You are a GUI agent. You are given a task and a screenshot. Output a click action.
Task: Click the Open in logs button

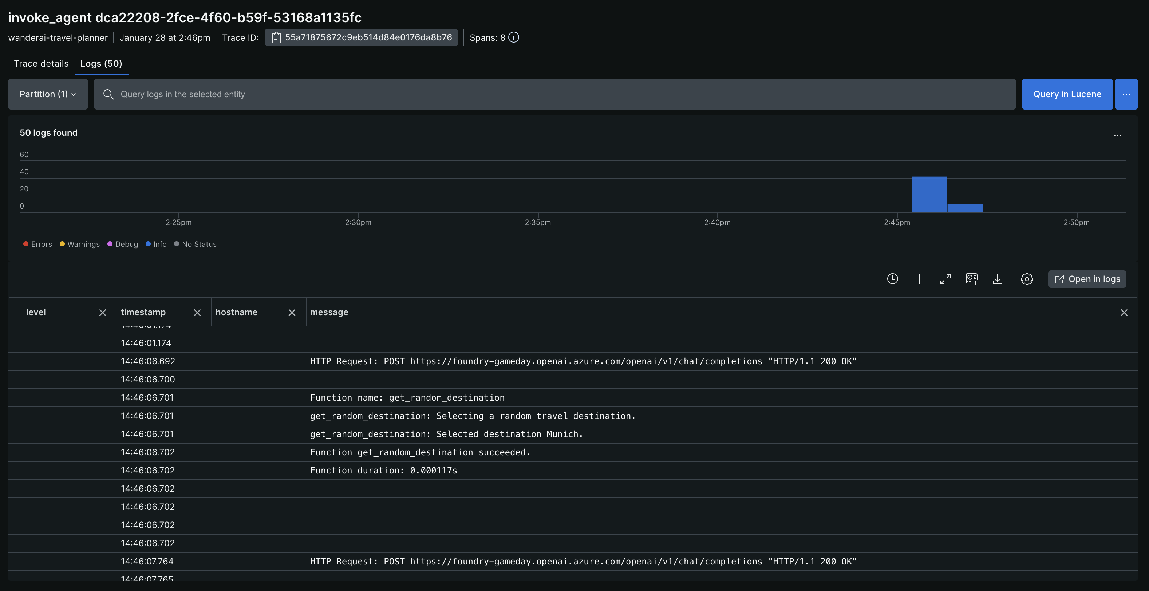[1087, 279]
